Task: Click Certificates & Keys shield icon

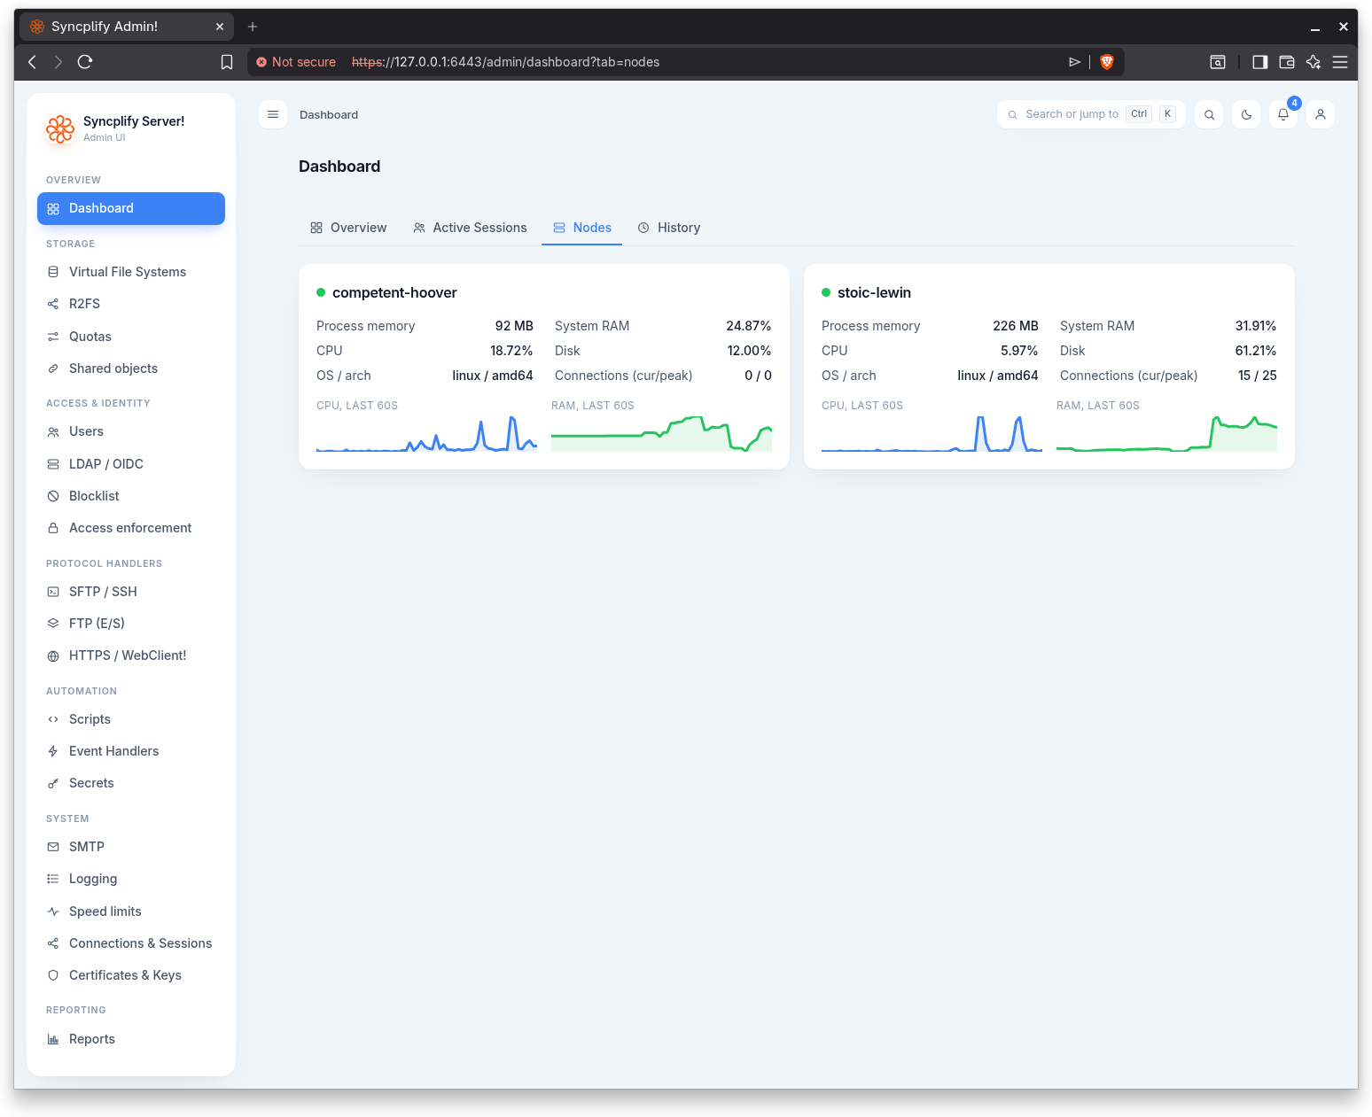Action: click(x=53, y=975)
